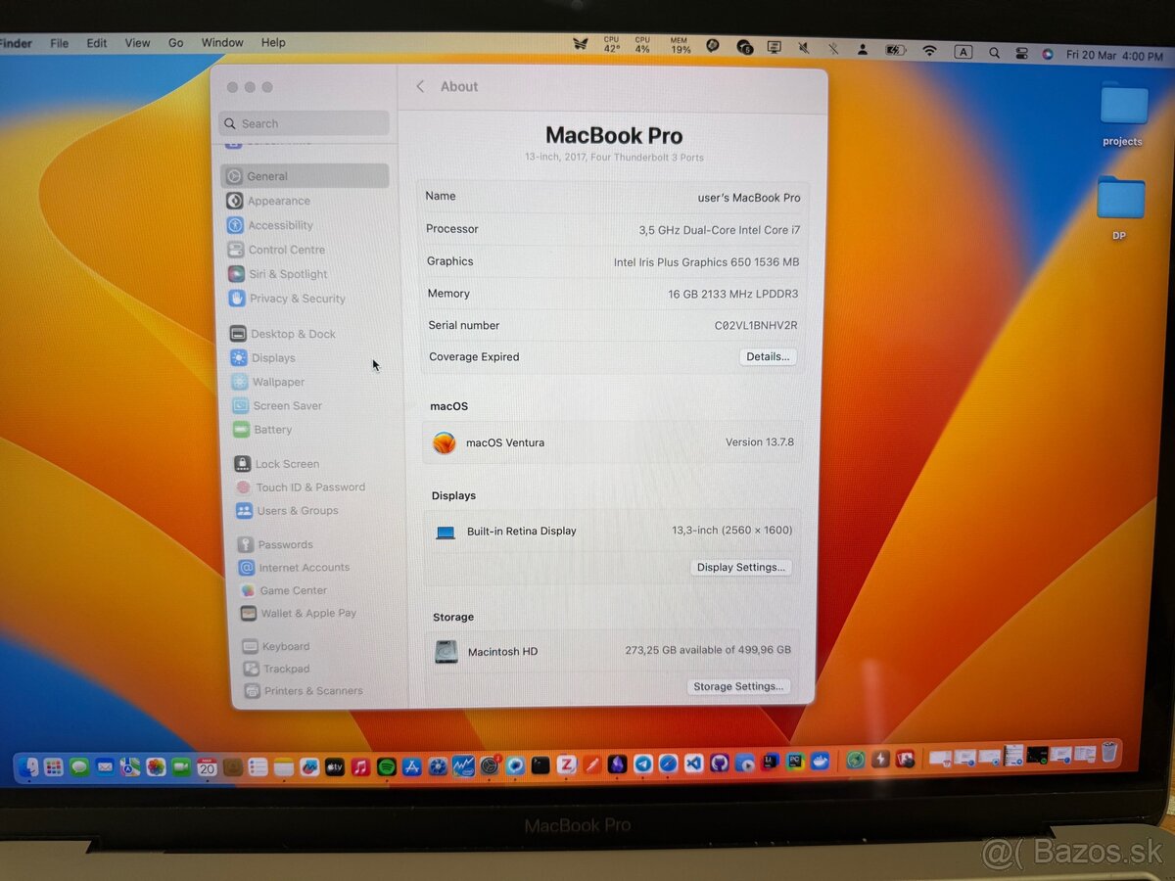Click the Wi-Fi icon in the menu bar

point(927,43)
